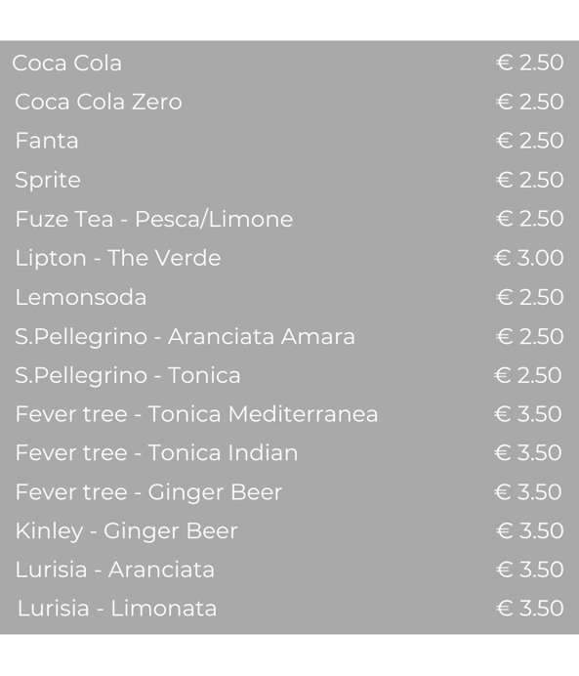Click the € 3.50 price of Kinley
Image resolution: width=579 pixels, height=676 pixels.
[530, 530]
